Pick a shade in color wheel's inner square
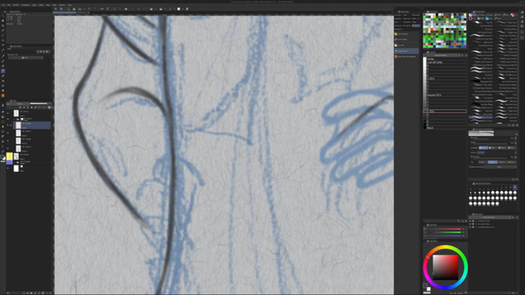This screenshot has width=525, height=295. pyautogui.click(x=445, y=267)
